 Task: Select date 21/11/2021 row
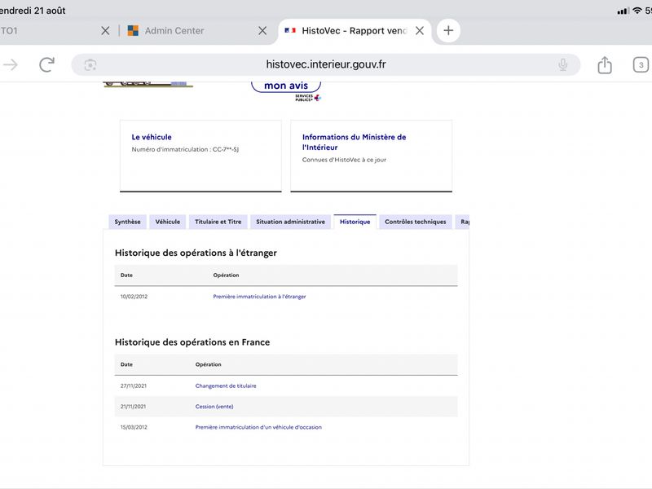coord(286,406)
